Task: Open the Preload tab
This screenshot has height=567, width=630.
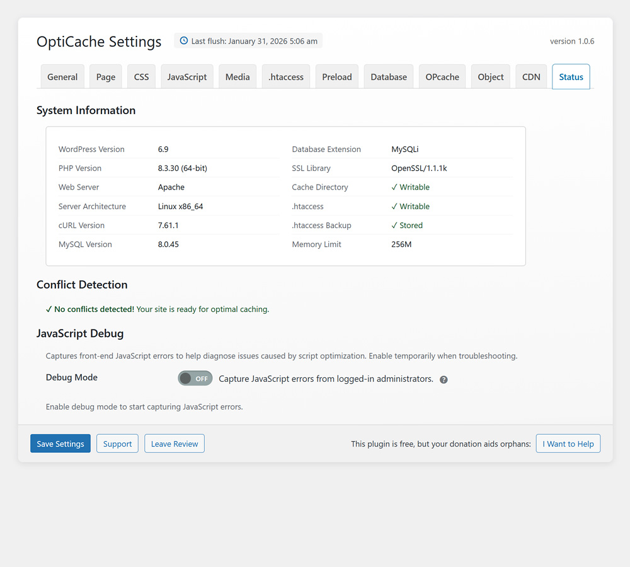Action: coord(336,77)
